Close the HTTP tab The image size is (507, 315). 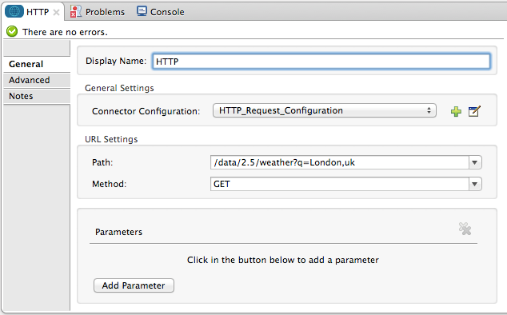pos(56,12)
